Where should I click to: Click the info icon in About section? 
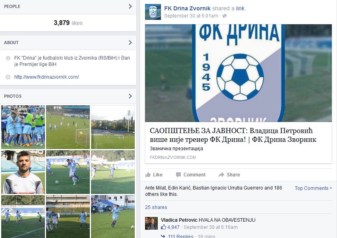tap(8, 58)
